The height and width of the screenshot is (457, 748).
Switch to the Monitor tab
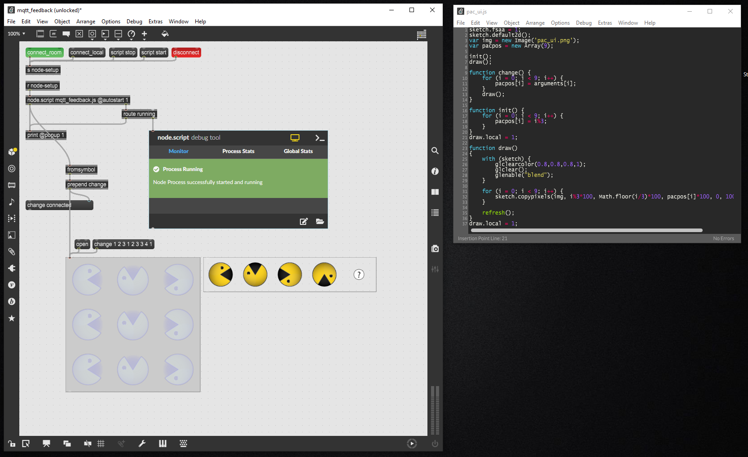coord(178,151)
